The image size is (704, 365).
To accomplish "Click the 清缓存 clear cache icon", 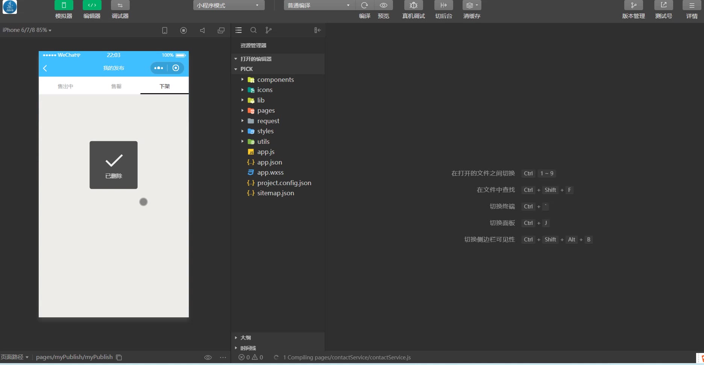I will (472, 5).
